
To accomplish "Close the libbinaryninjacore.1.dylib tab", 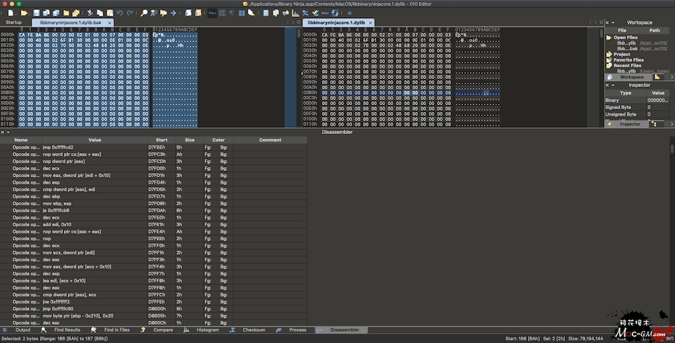I will click(371, 22).
